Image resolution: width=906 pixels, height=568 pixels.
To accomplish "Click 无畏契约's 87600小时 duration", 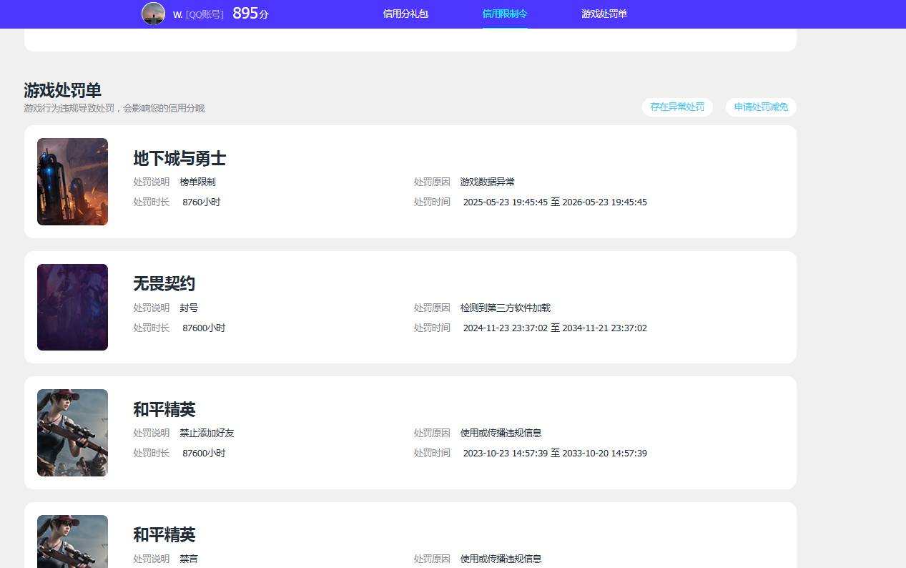I will pyautogui.click(x=204, y=328).
